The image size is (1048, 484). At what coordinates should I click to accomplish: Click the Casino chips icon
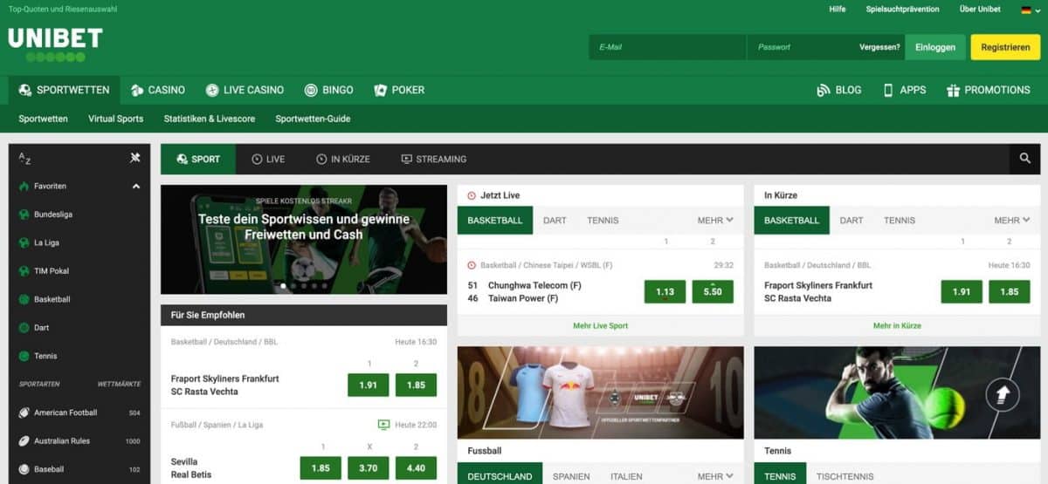click(137, 90)
